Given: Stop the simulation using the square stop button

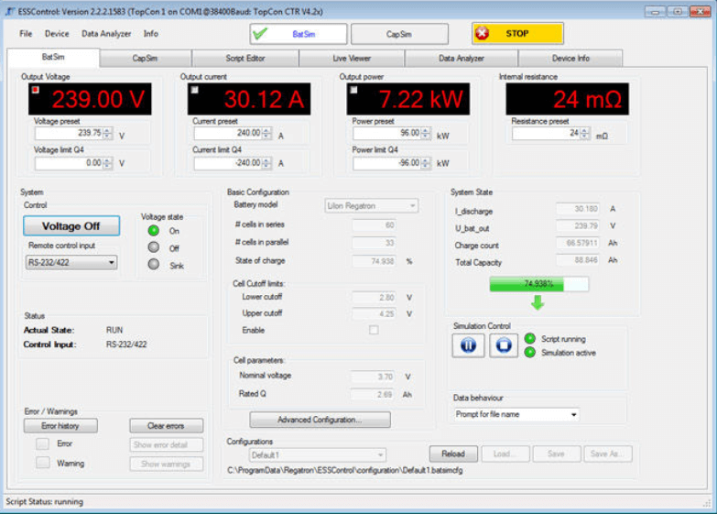Looking at the screenshot, I should tap(503, 345).
